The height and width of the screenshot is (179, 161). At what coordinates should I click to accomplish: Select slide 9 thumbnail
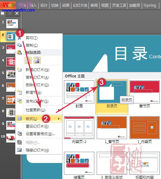click(x=11, y=125)
